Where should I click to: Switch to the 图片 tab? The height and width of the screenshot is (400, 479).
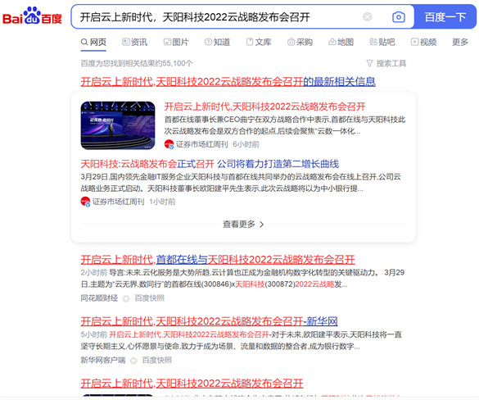pos(176,42)
